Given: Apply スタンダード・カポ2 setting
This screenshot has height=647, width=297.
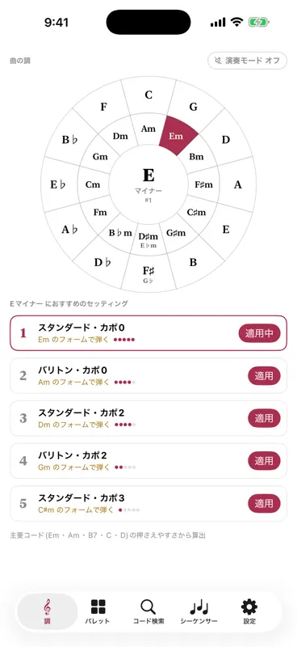Looking at the screenshot, I should pos(264,418).
